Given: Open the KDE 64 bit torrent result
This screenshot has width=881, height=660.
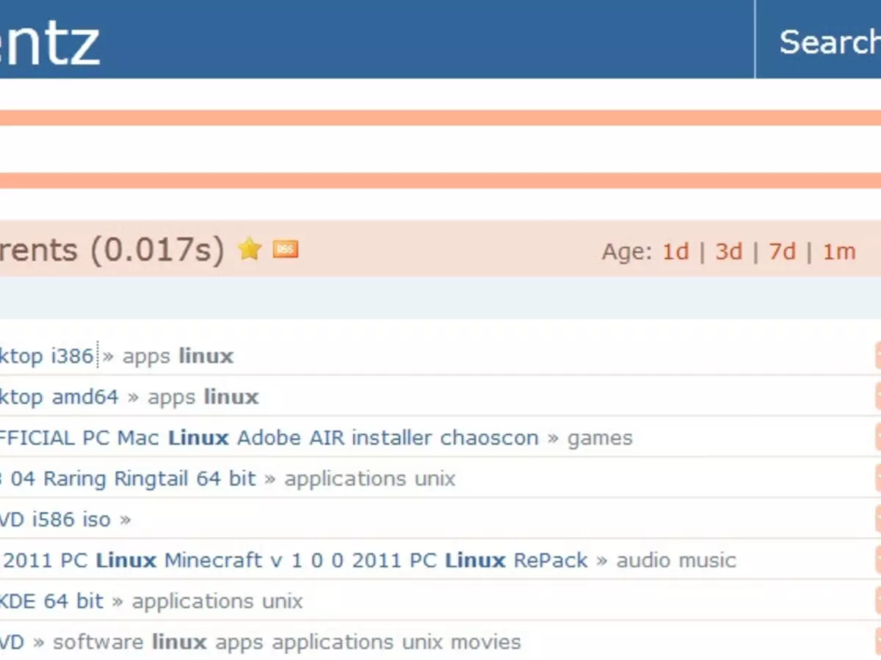Looking at the screenshot, I should [x=51, y=601].
